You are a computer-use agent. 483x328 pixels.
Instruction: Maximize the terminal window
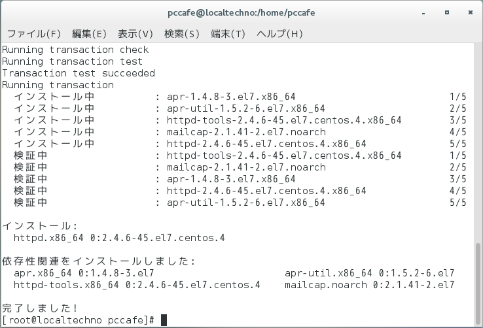click(x=447, y=12)
